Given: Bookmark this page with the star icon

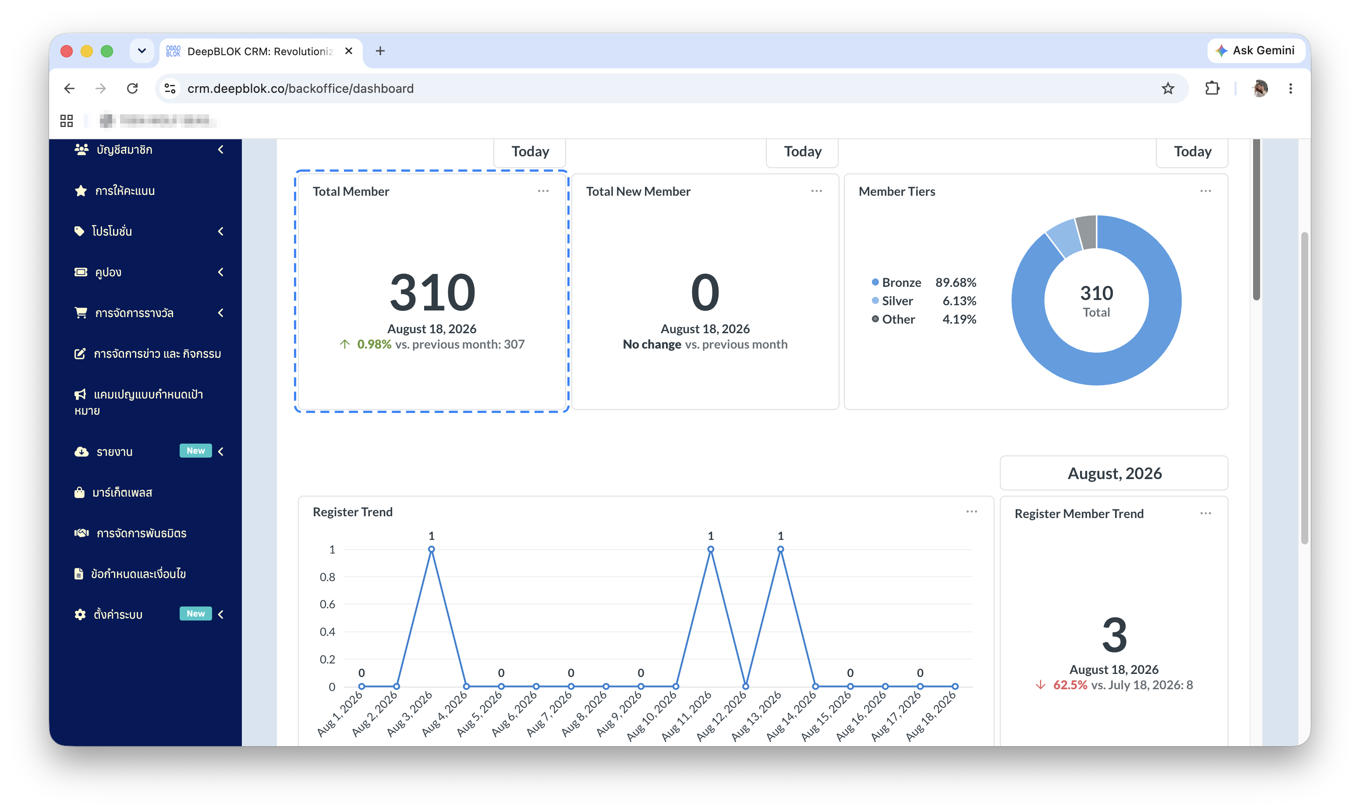Looking at the screenshot, I should coord(1168,88).
